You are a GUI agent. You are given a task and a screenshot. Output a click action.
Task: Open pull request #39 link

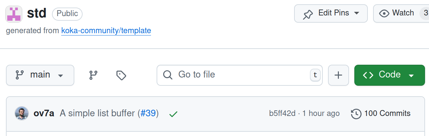[148, 114]
